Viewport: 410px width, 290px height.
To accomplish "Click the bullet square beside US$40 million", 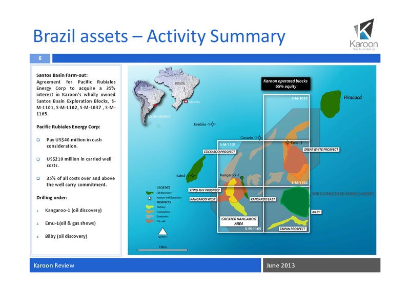I will tap(38, 140).
